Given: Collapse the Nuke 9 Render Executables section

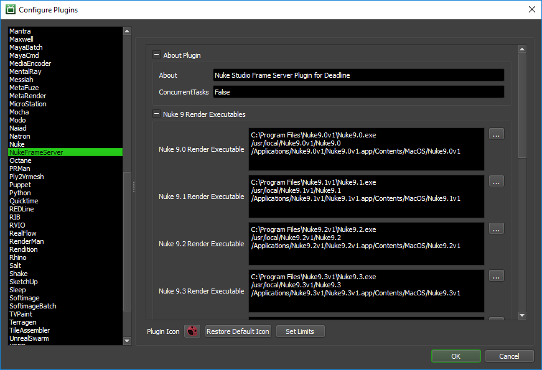Looking at the screenshot, I should tap(156, 114).
